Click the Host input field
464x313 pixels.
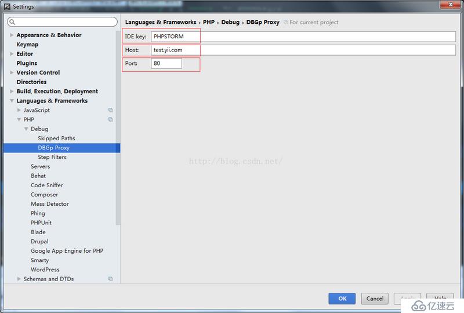point(303,50)
